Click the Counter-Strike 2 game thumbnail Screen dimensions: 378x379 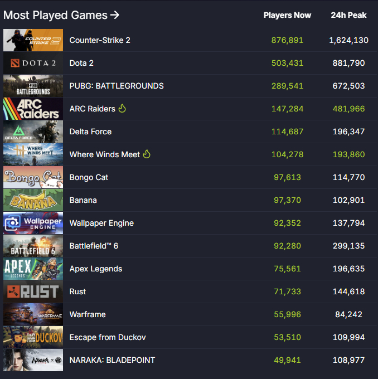(x=33, y=40)
